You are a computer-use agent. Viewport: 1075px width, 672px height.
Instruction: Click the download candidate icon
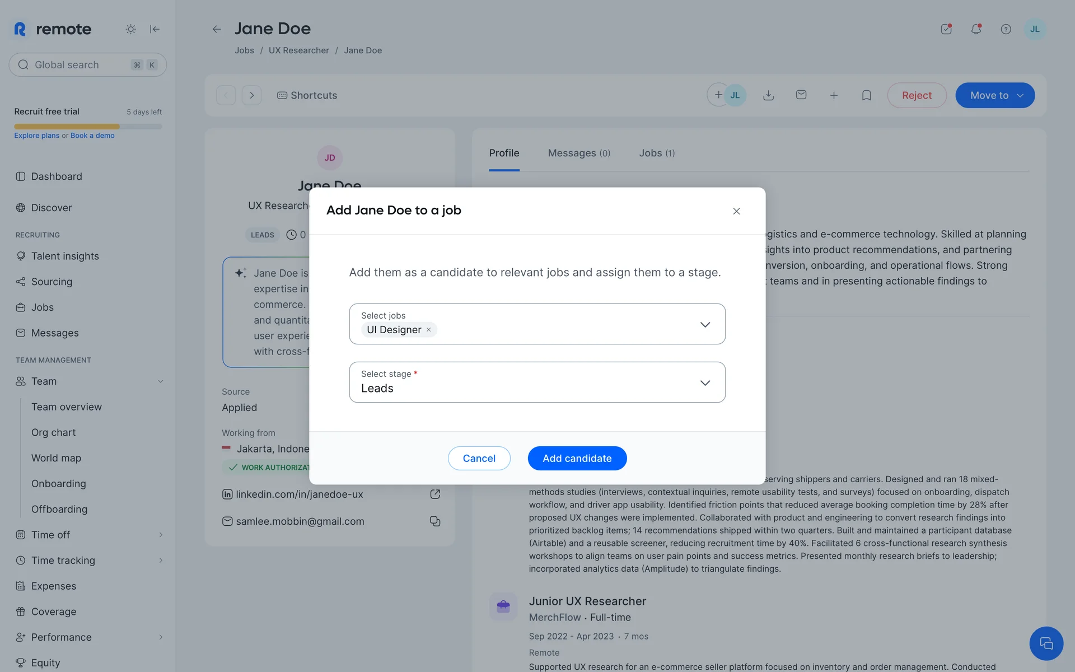(768, 95)
